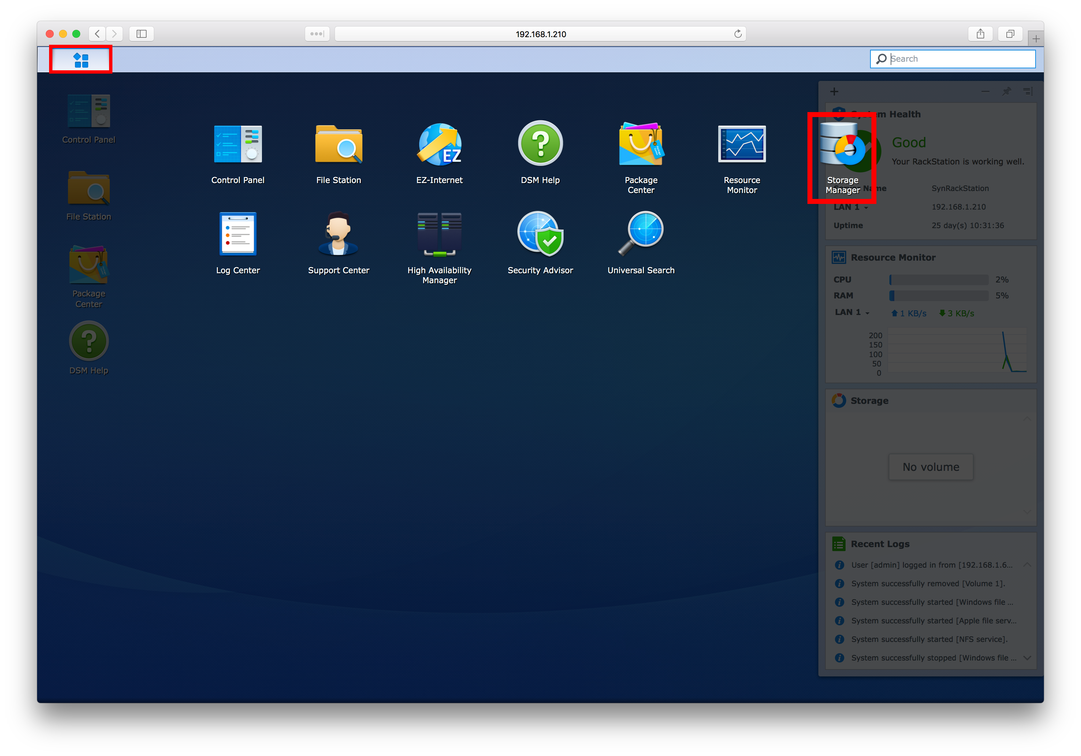Launch Support Center app
Image resolution: width=1081 pixels, height=756 pixels.
coord(339,234)
